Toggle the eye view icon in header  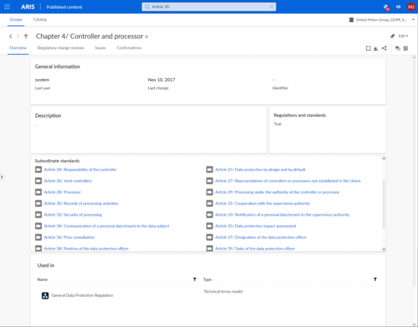[x=398, y=7]
